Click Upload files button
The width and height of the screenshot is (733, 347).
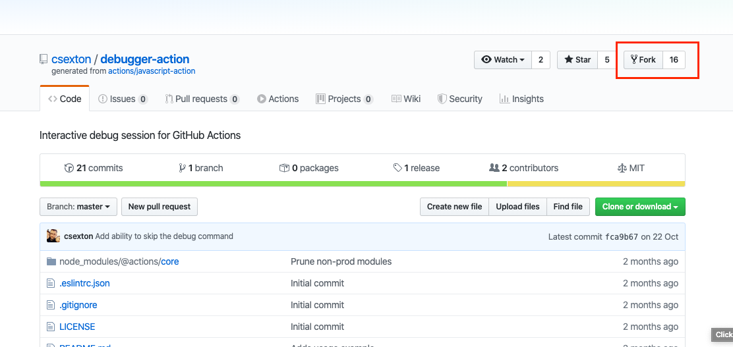pyautogui.click(x=517, y=207)
